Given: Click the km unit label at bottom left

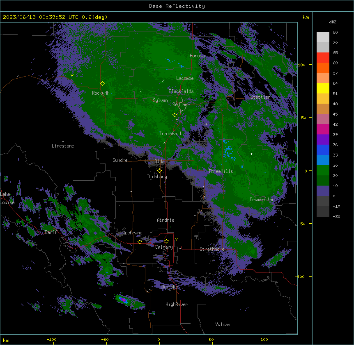Looking at the screenshot, I should (6, 340).
